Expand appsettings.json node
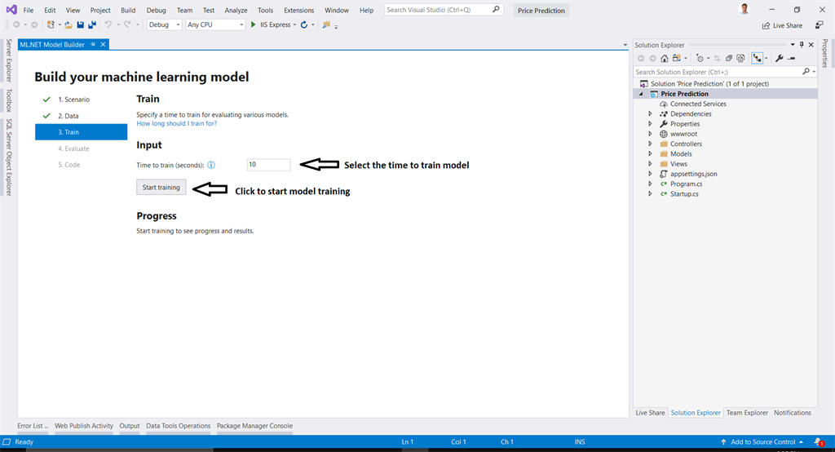The width and height of the screenshot is (835, 452). (650, 174)
